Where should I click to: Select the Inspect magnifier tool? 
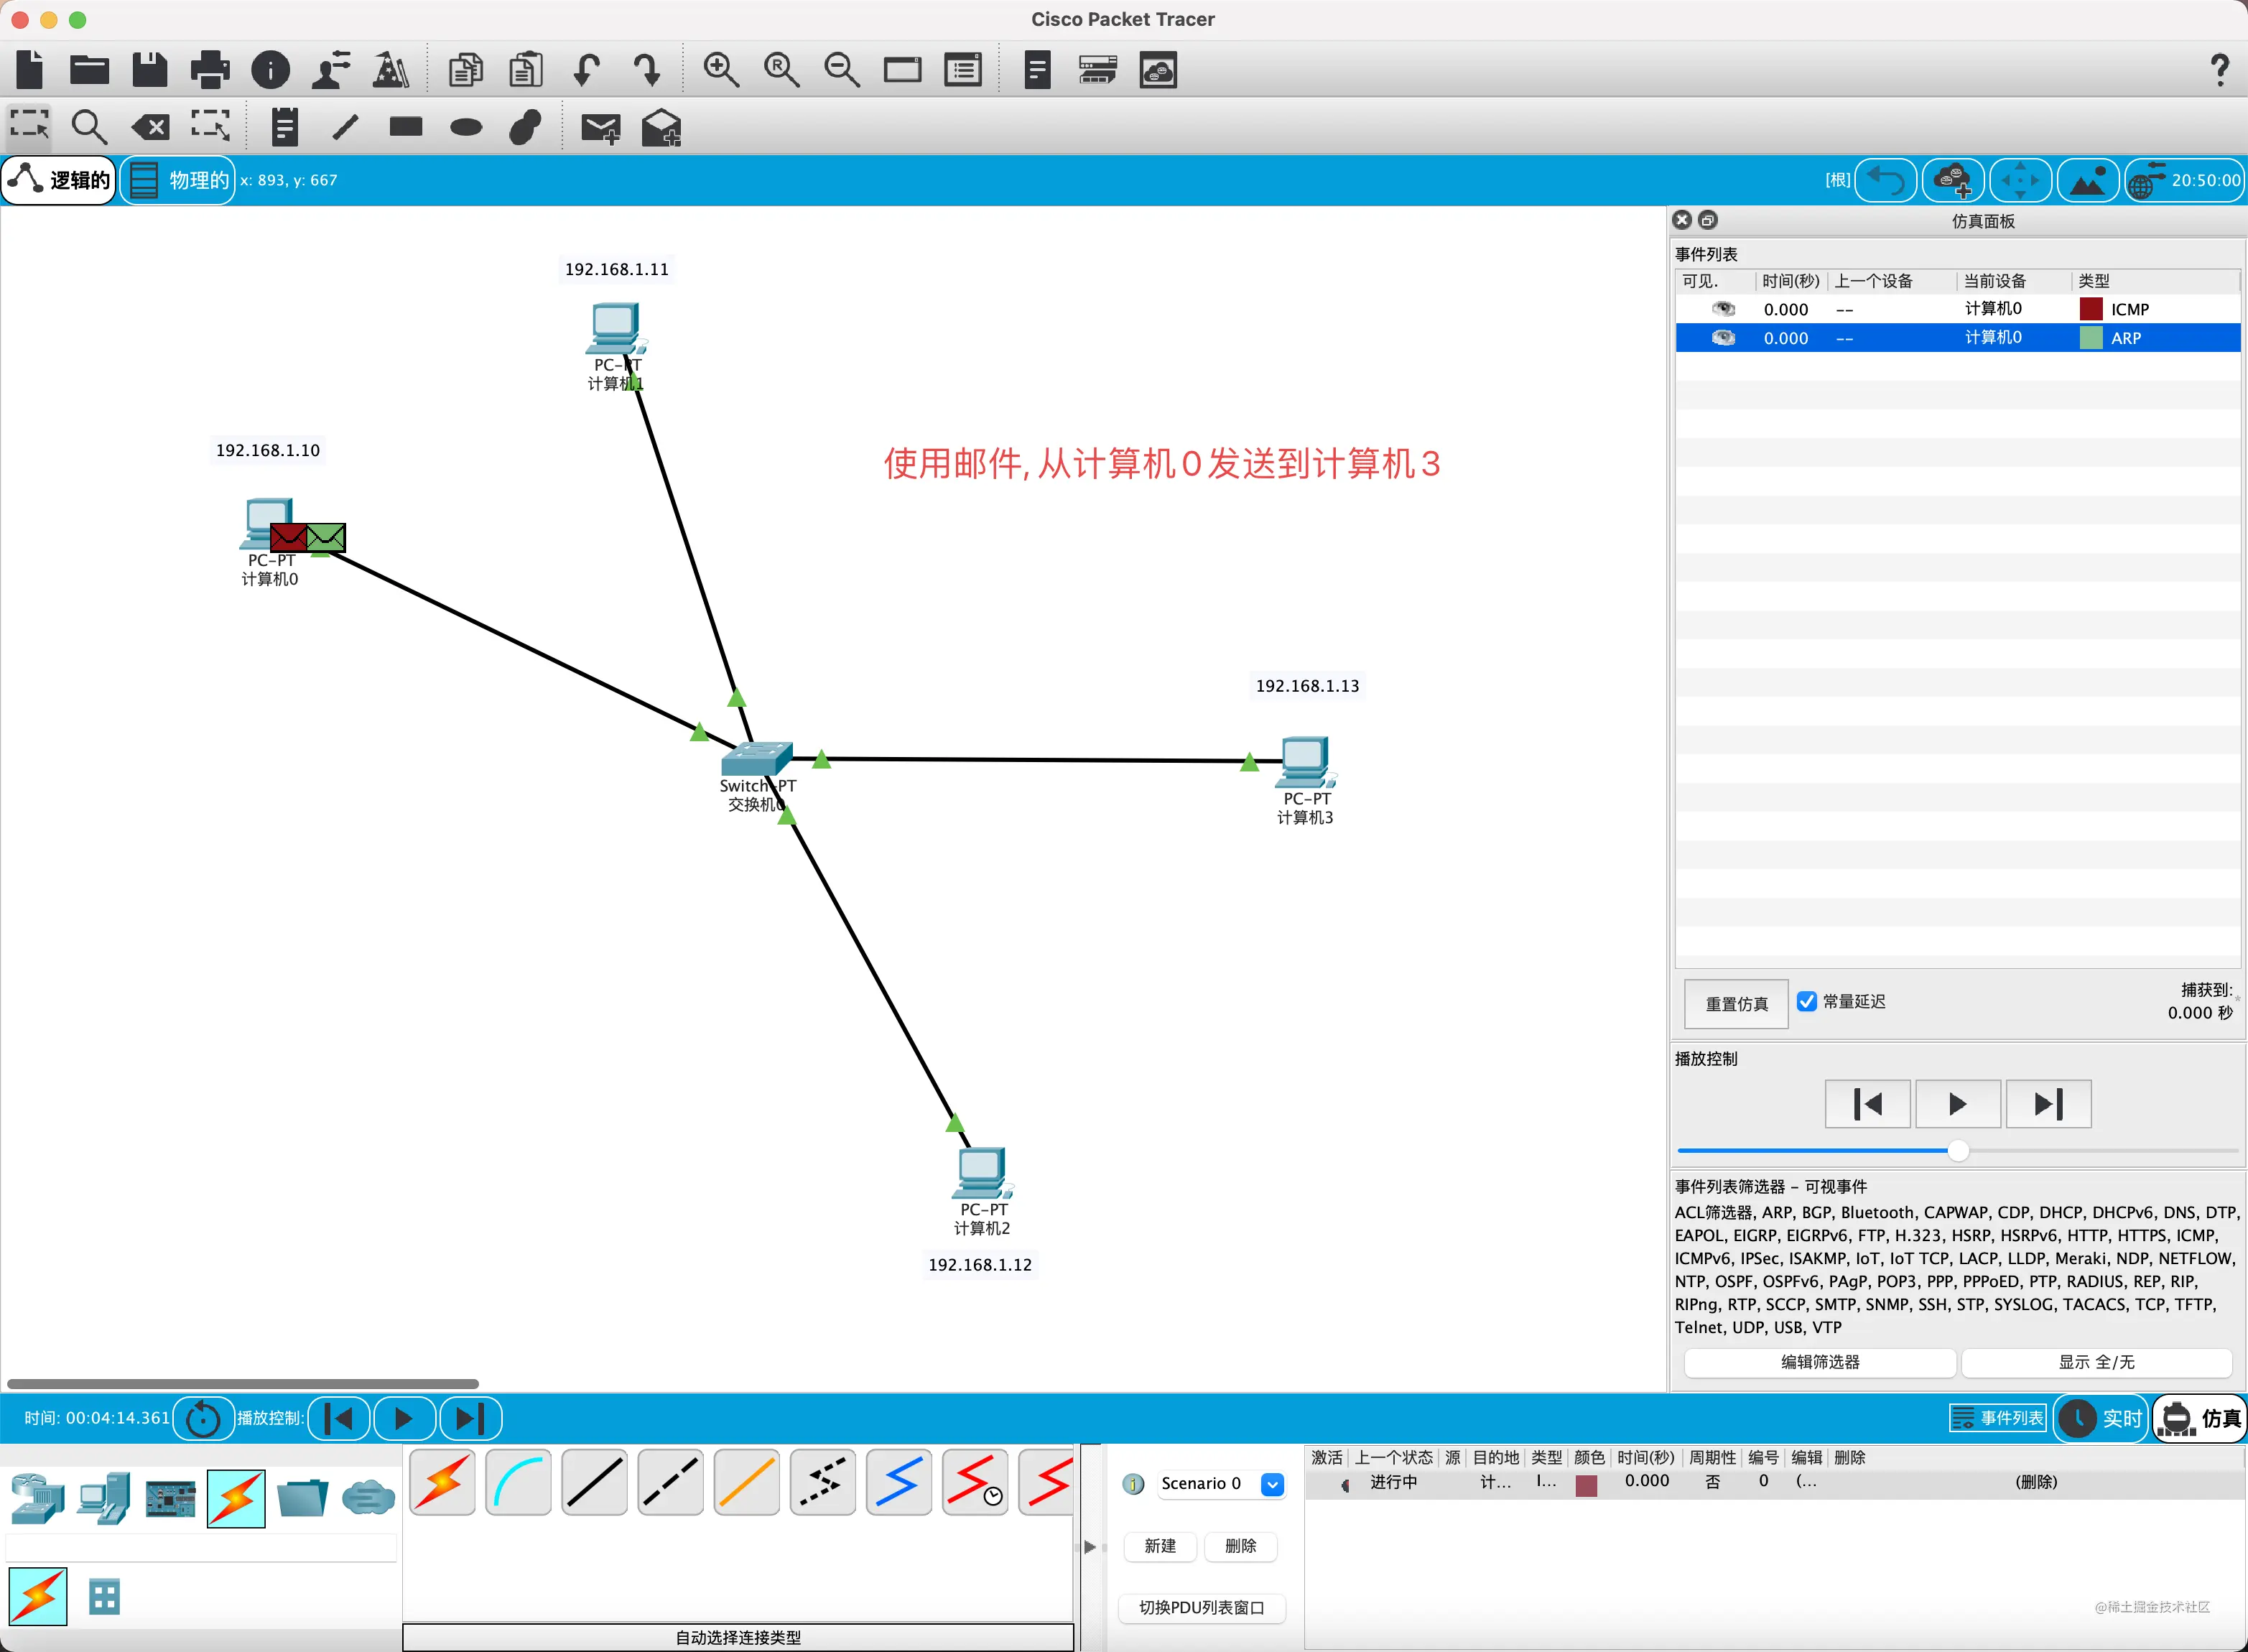[x=89, y=127]
